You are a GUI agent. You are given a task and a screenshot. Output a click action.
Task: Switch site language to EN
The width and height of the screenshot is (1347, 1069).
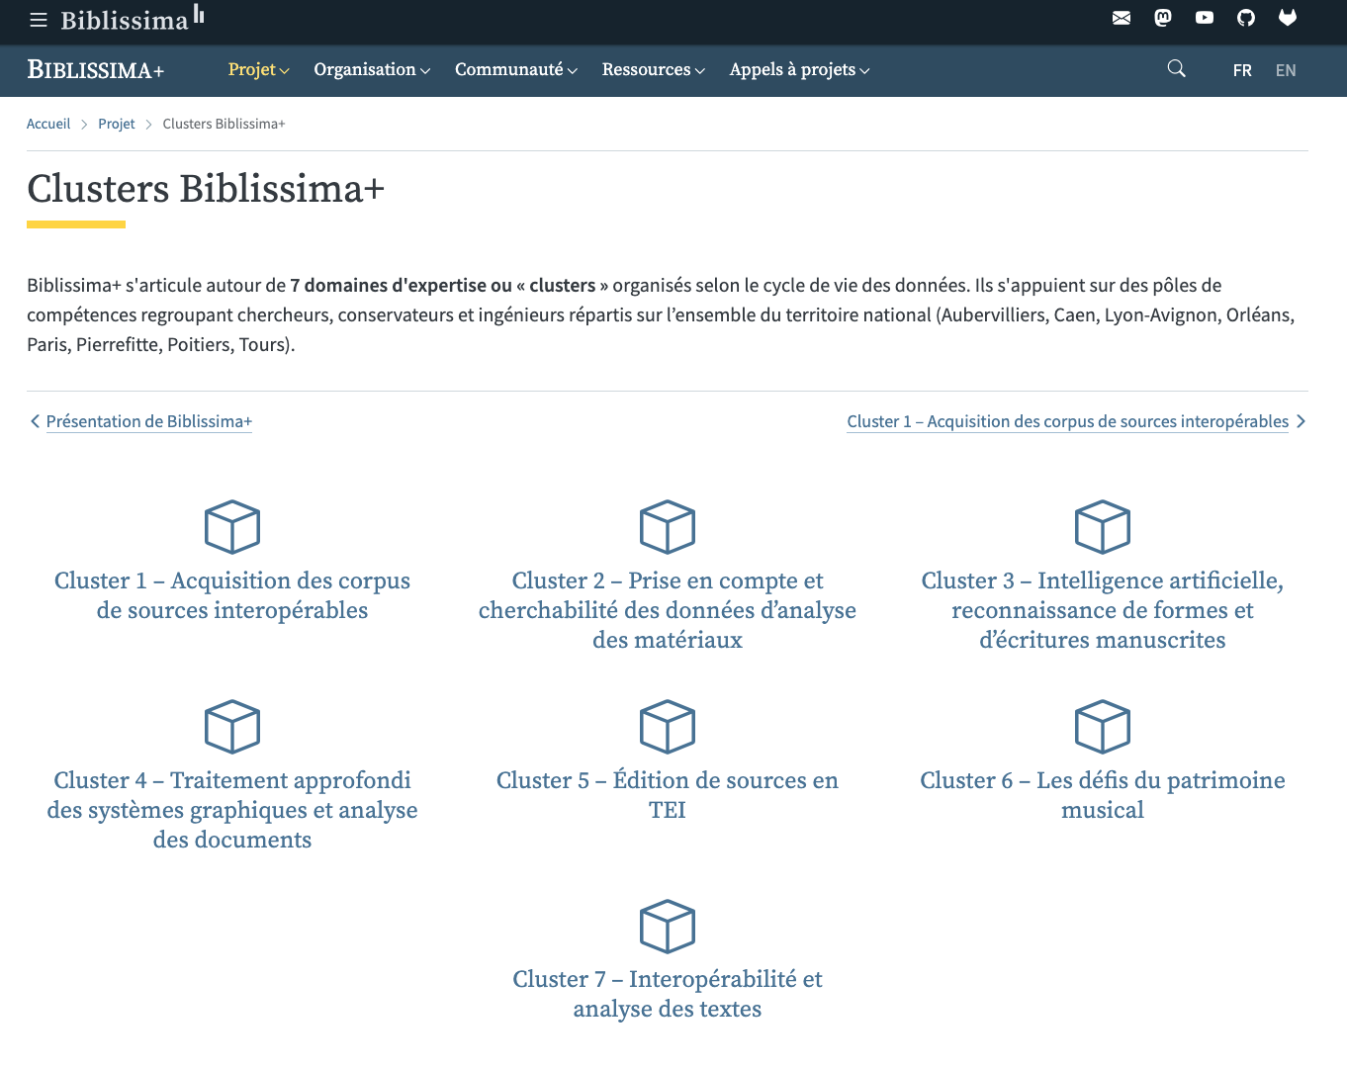coord(1285,70)
